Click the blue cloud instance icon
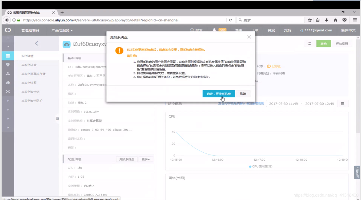The image size is (361, 200). pos(66,44)
